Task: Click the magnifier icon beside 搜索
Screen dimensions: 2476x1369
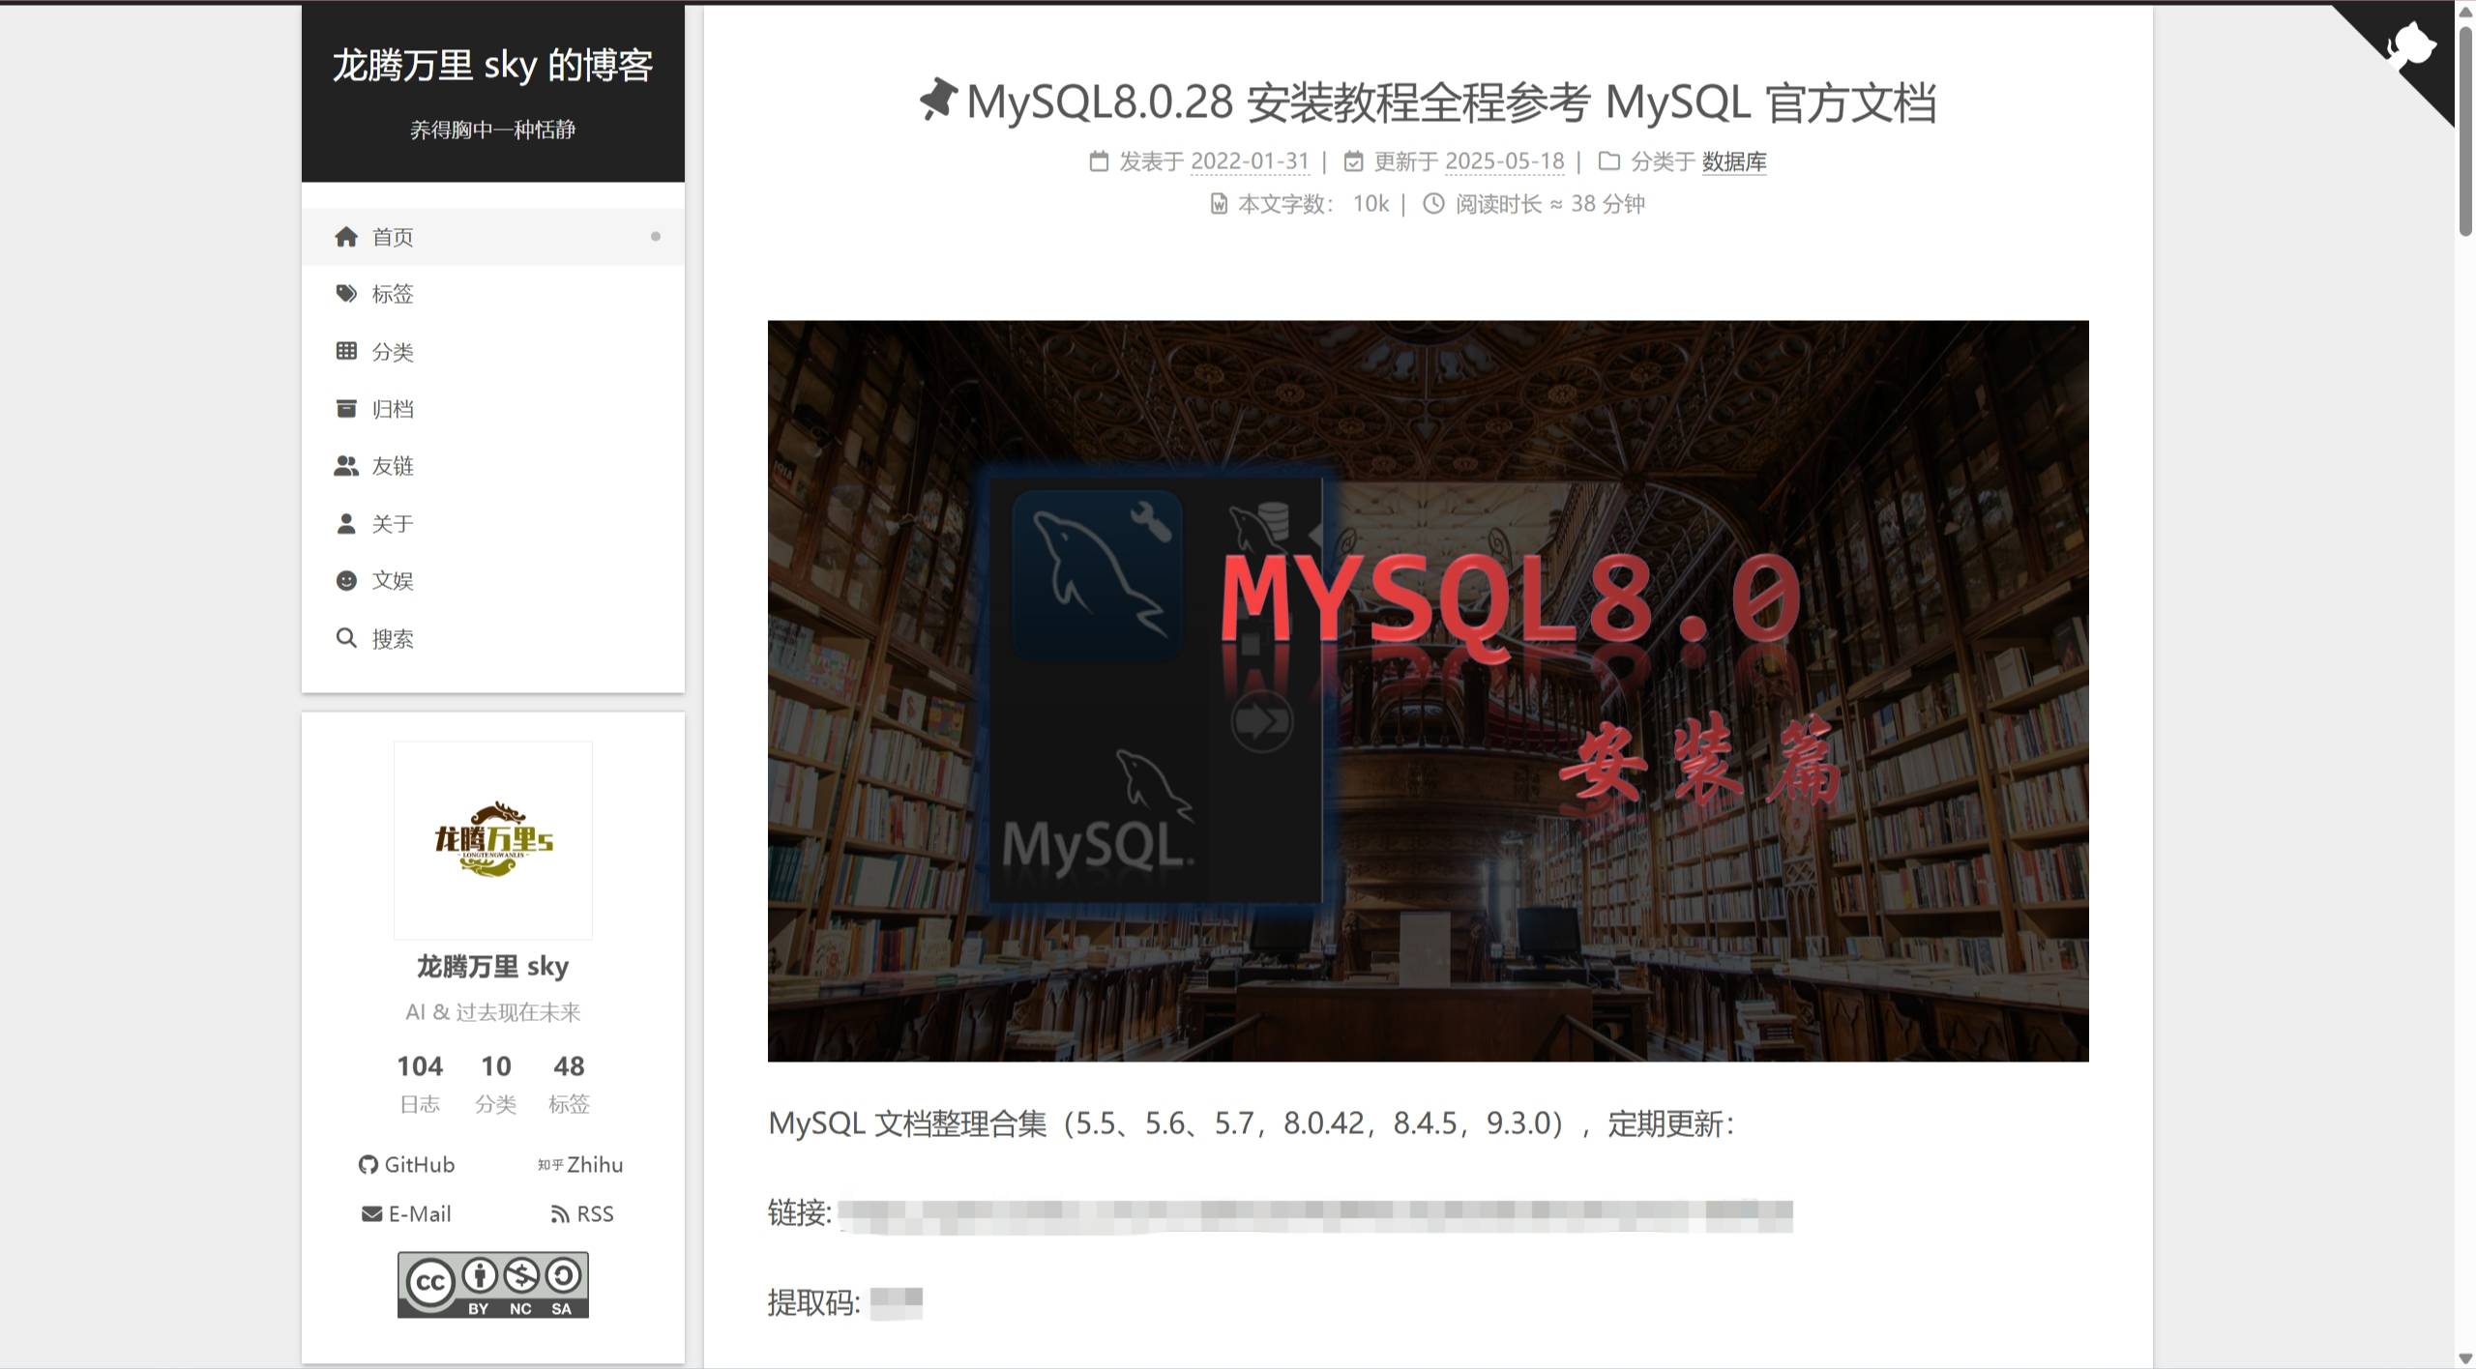Action: [x=346, y=638]
